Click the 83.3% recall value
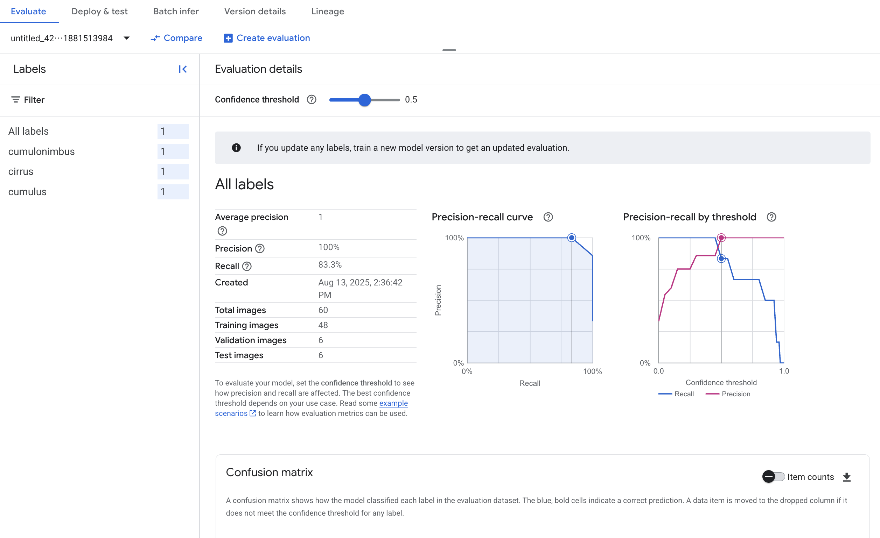The width and height of the screenshot is (880, 538). pyautogui.click(x=330, y=265)
